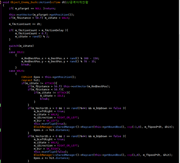Click 'NULL' in the m_pTarget check

pyautogui.click(x=38, y=8)
